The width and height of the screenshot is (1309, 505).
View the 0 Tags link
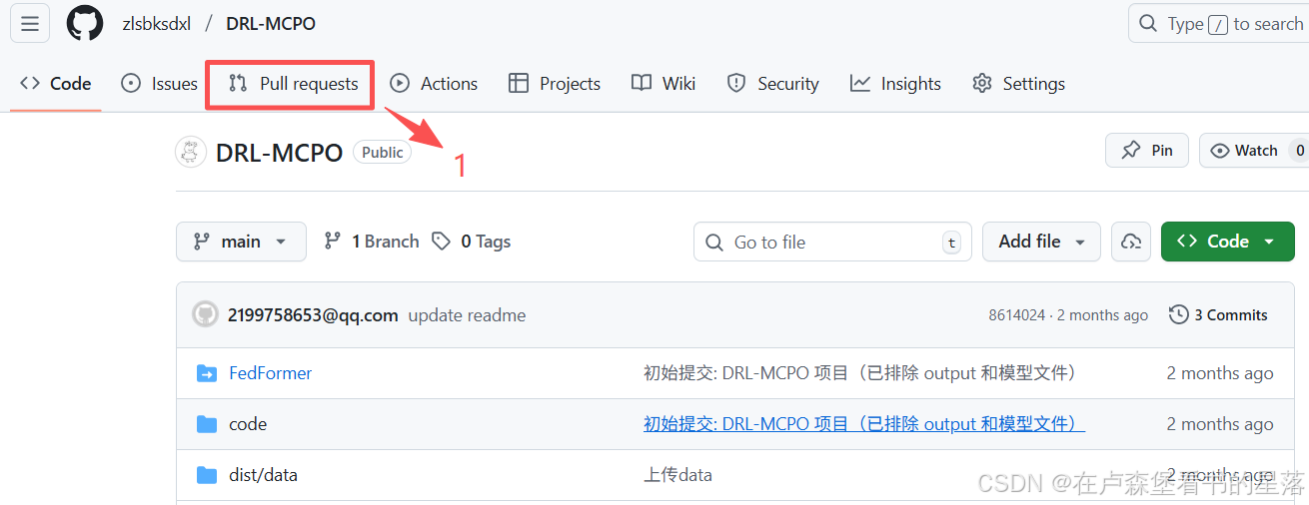point(472,242)
